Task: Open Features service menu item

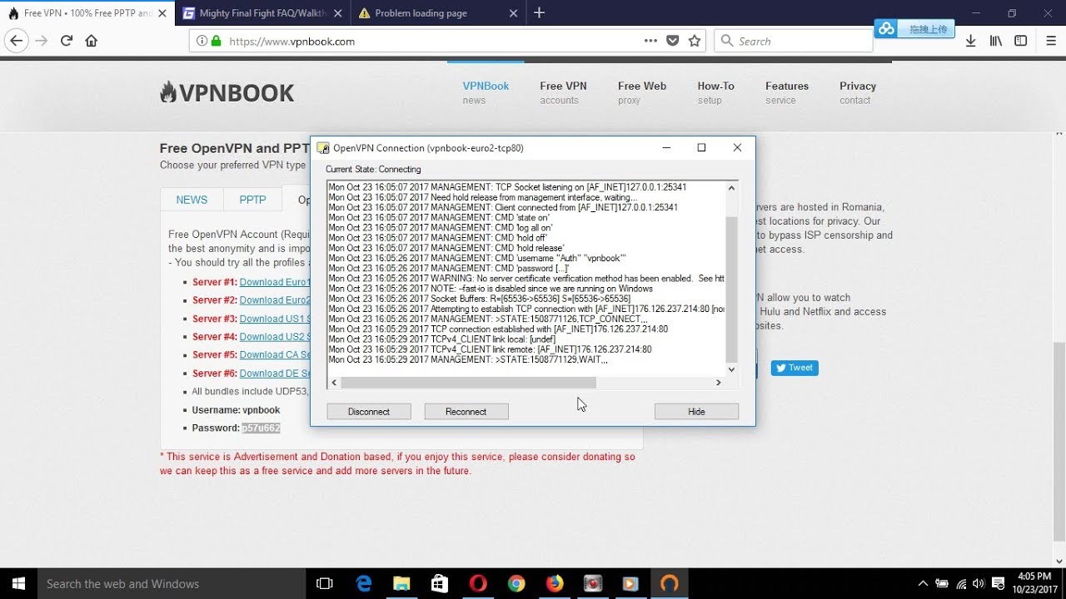Action: point(787,92)
